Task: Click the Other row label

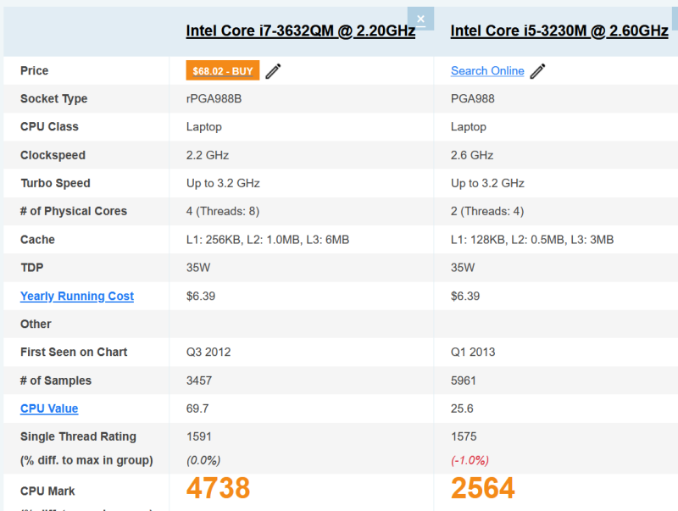Action: pos(36,325)
